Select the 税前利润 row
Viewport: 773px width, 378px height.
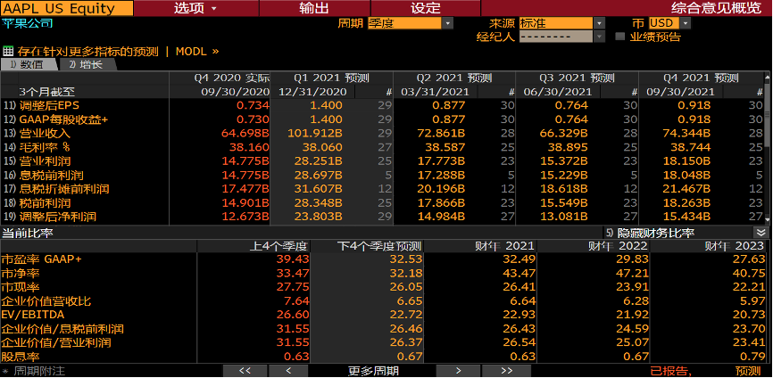383,202
